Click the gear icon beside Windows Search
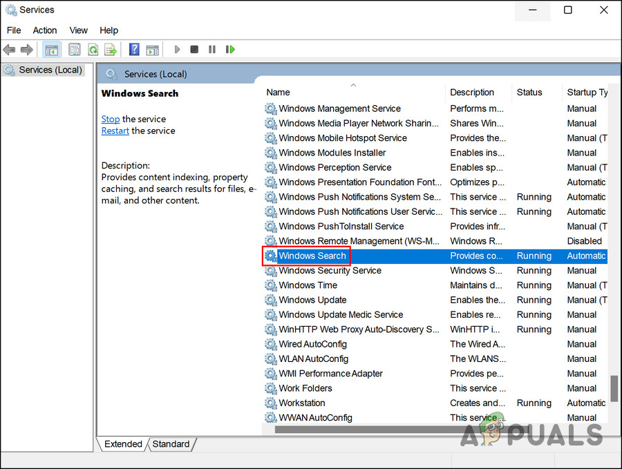Screen dimensions: 622x469 [x=270, y=256]
